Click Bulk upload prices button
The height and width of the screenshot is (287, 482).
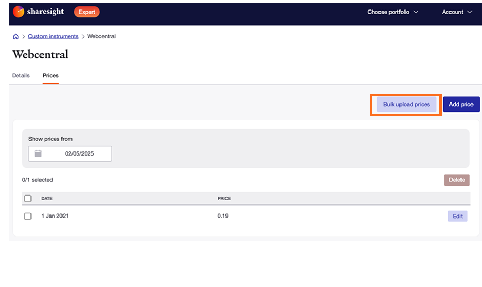(x=406, y=105)
